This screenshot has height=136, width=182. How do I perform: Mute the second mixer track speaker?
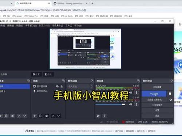pyautogui.click(x=131, y=104)
